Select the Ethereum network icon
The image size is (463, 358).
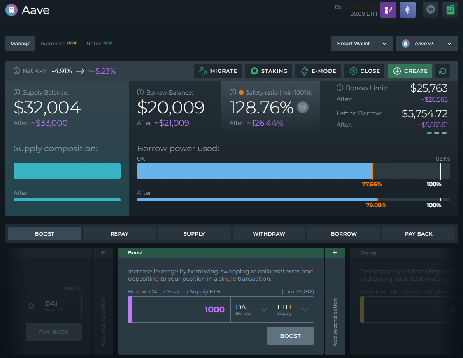tap(407, 9)
